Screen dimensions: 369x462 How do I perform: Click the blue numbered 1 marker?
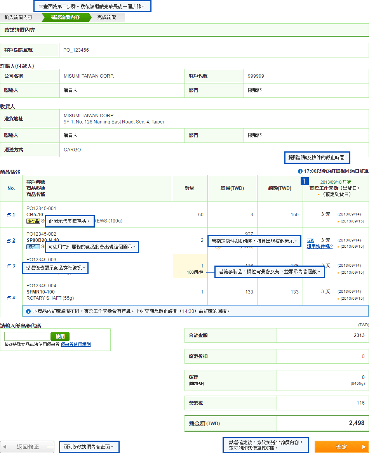305,181
